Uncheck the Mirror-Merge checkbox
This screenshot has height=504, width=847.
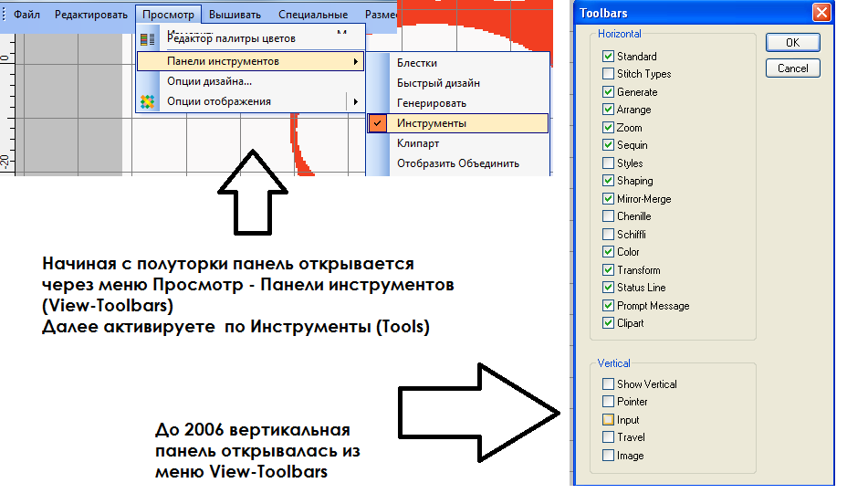coord(608,199)
